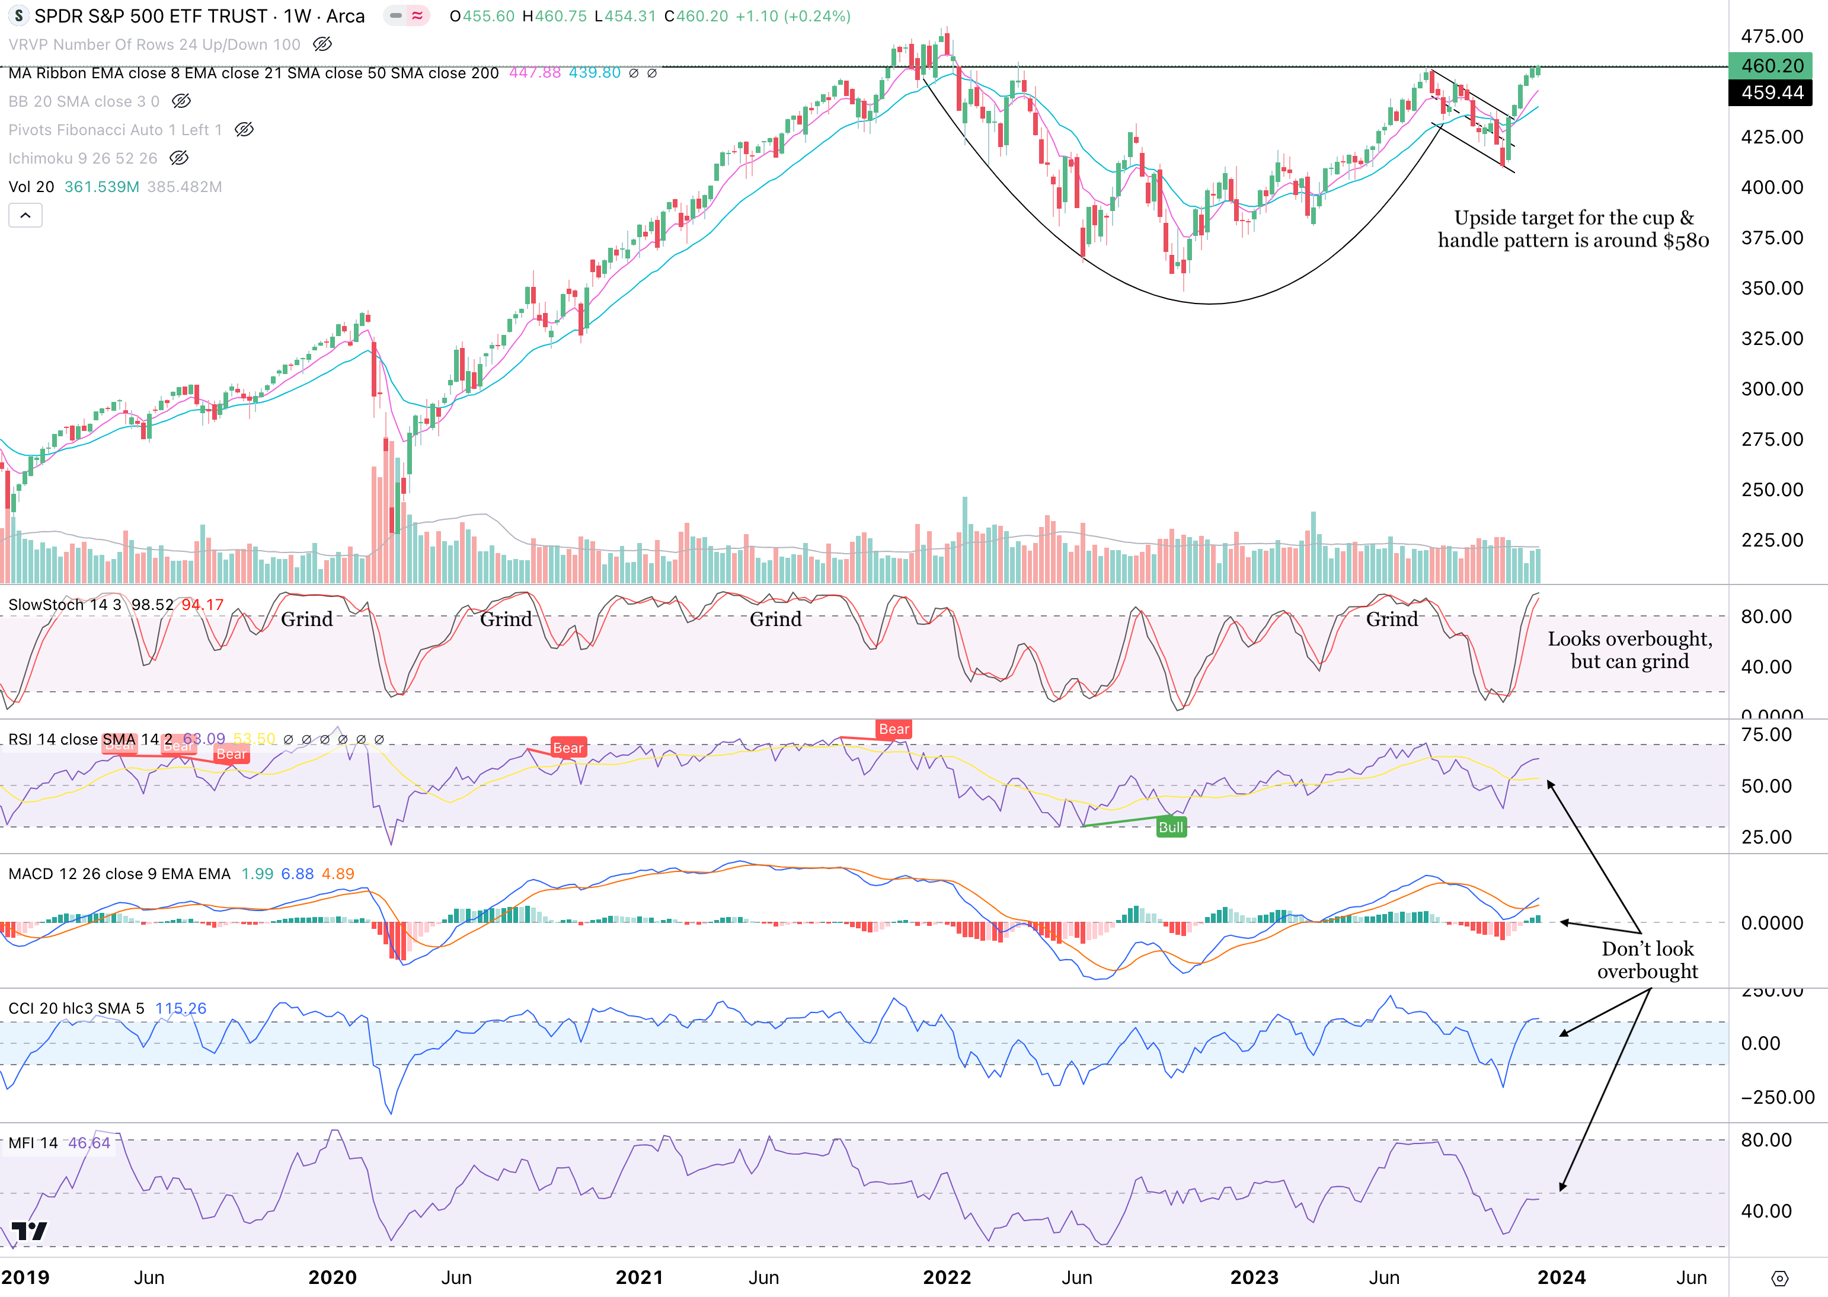Show the hidden VRVP indicator

point(322,44)
